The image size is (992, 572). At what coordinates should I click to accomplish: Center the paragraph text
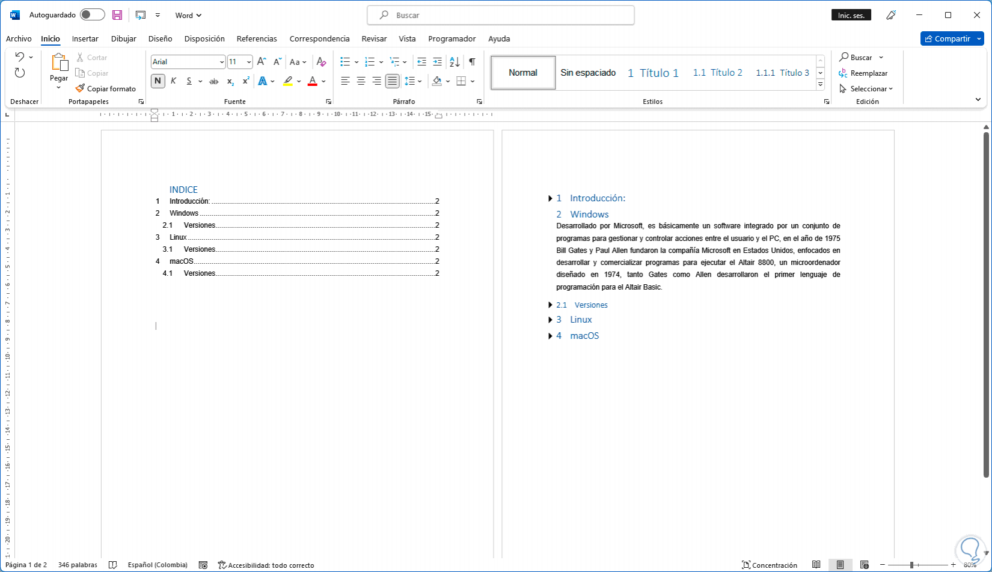coord(361,81)
